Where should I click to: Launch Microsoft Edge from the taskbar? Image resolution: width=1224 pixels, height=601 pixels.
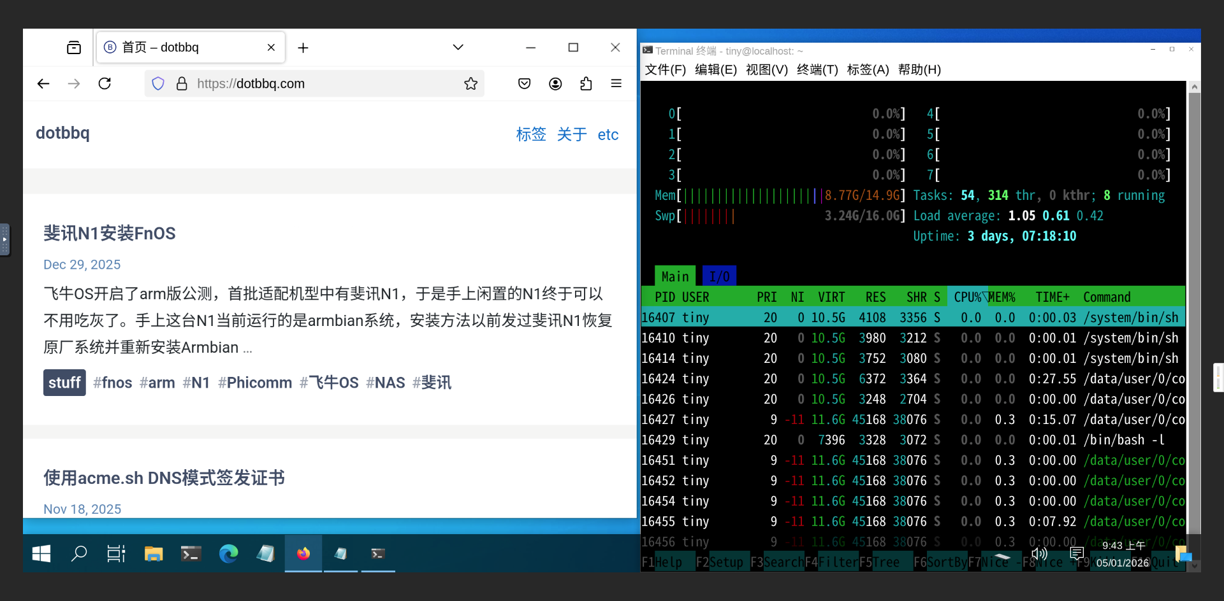[x=228, y=554]
